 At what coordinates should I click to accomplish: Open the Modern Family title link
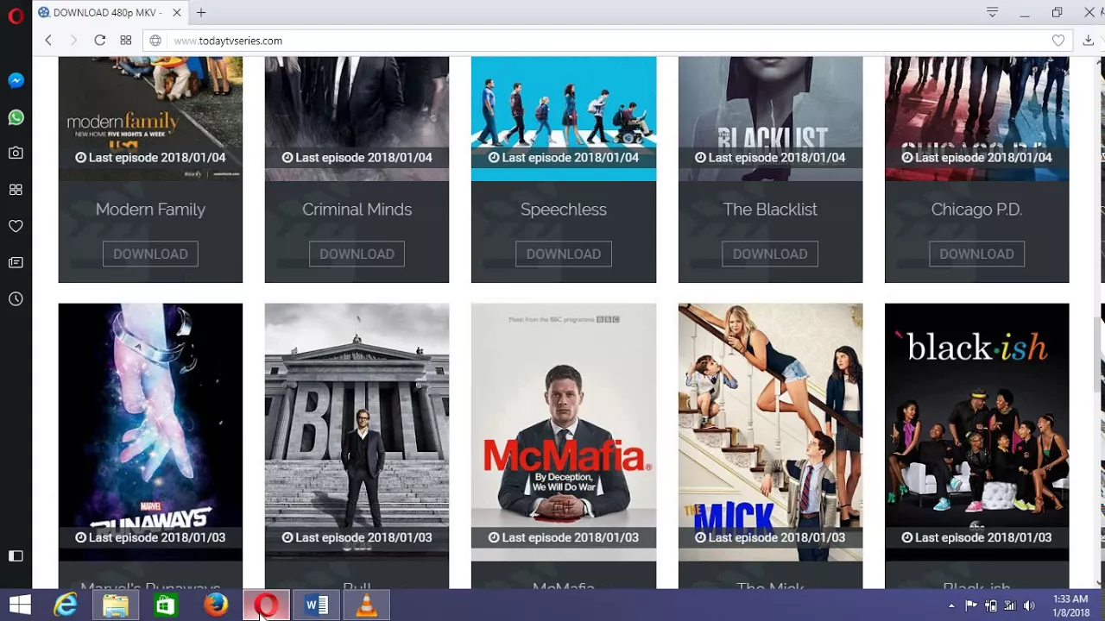[150, 210]
